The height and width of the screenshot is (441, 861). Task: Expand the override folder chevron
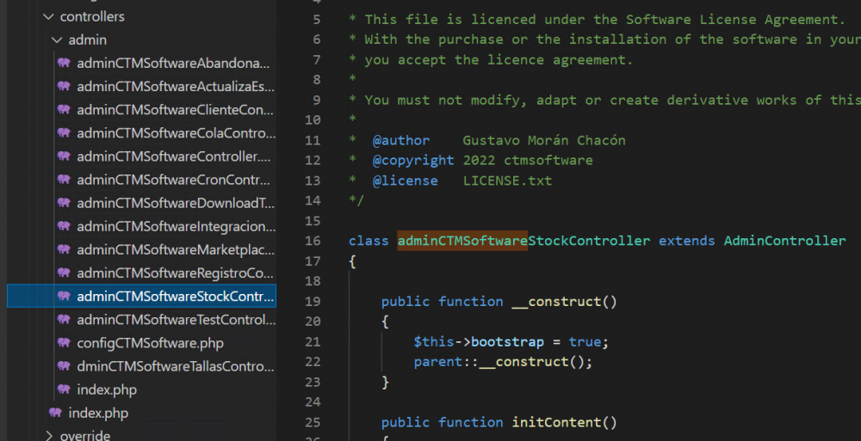click(49, 436)
